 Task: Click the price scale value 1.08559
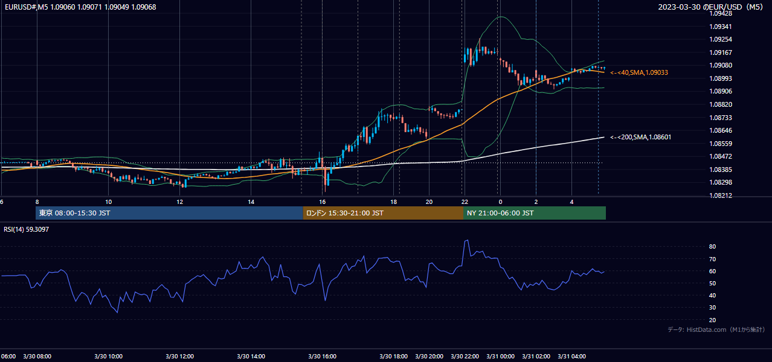tap(721, 144)
